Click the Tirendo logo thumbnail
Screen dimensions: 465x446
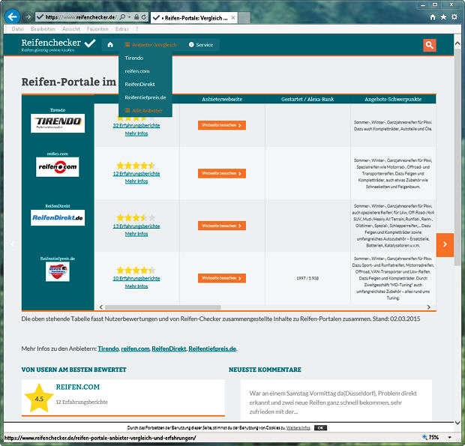58,123
